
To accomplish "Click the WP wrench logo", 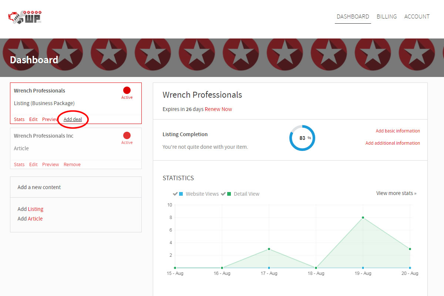I will click(x=25, y=17).
